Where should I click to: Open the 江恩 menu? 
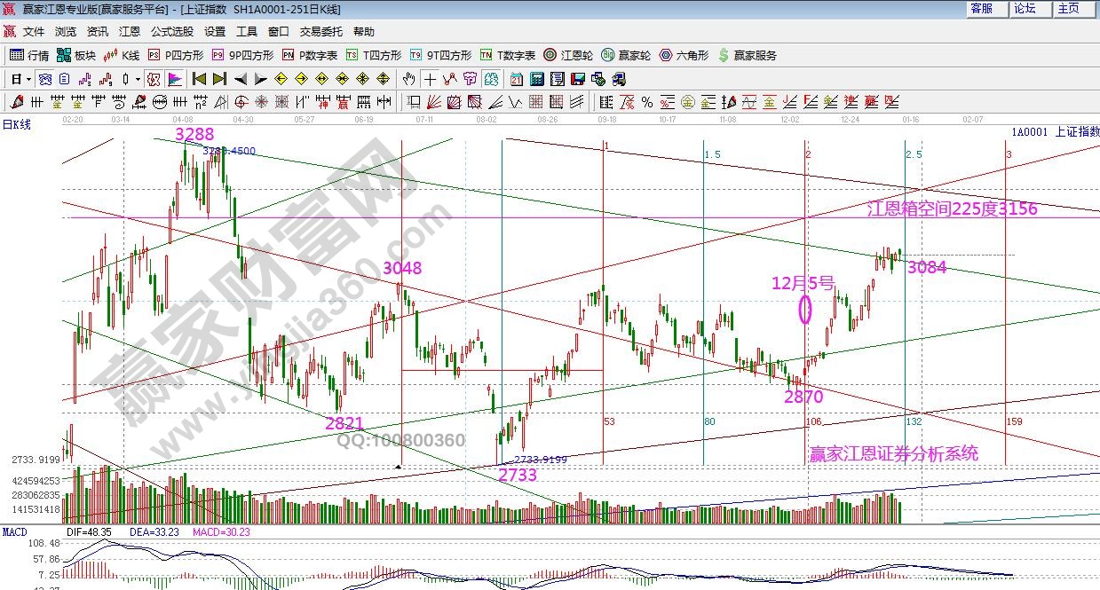click(x=130, y=31)
